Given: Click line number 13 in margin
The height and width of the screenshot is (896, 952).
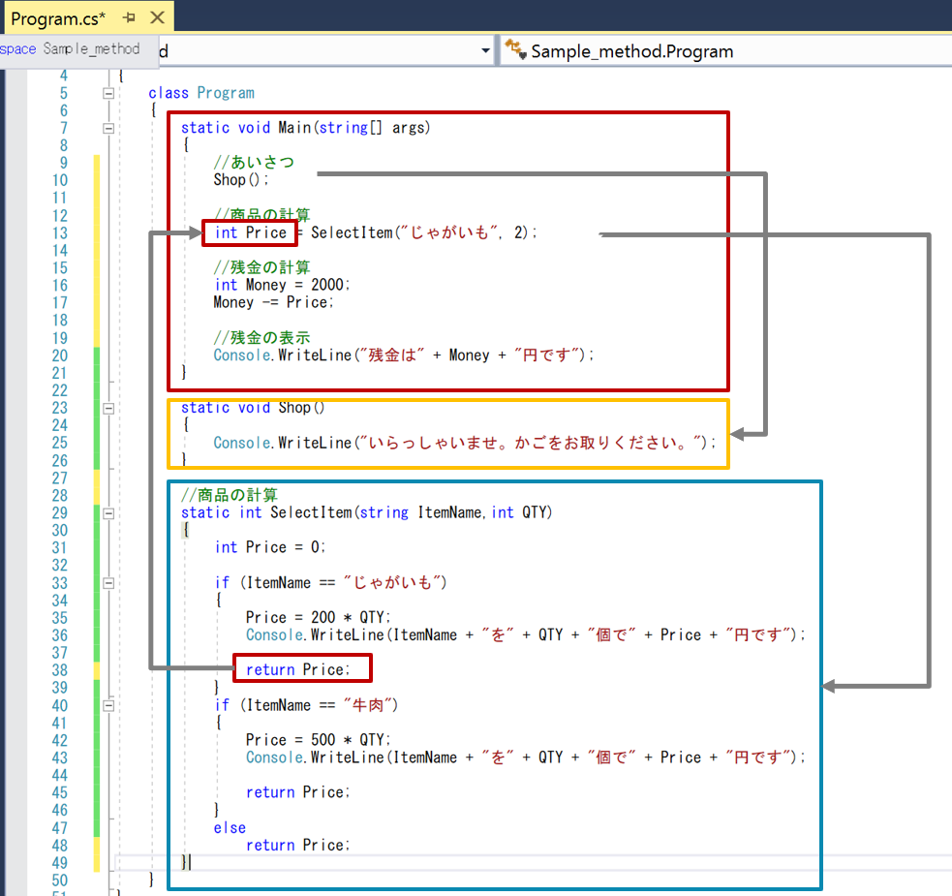Looking at the screenshot, I should pos(59,233).
